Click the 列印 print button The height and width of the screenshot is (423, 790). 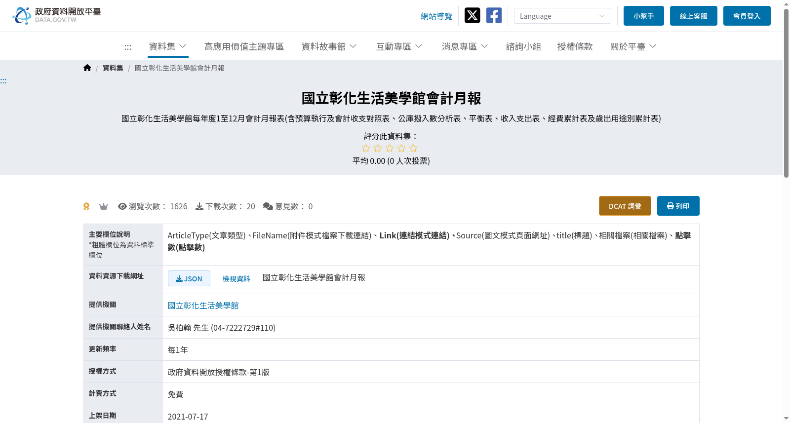pos(678,206)
